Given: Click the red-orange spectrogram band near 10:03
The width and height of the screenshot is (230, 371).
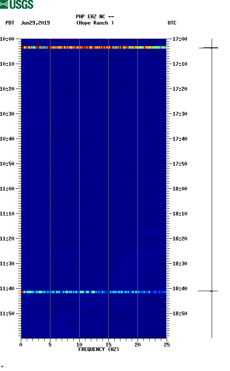Looking at the screenshot, I should coord(94,47).
